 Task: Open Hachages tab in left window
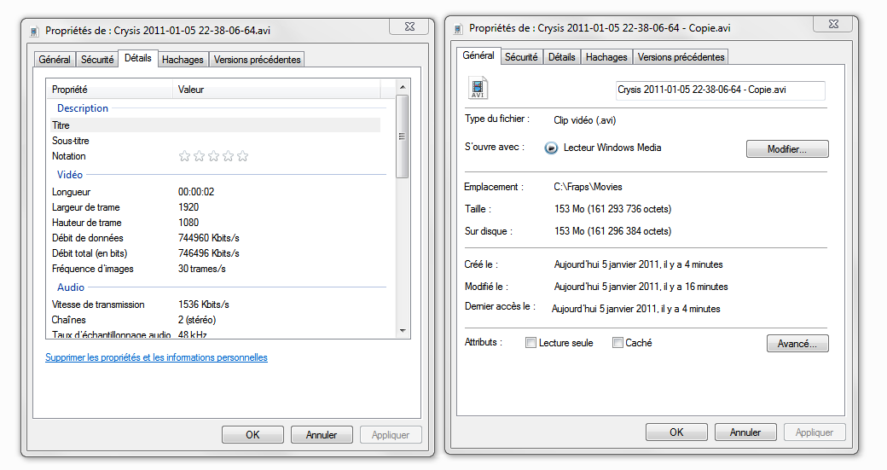[183, 60]
